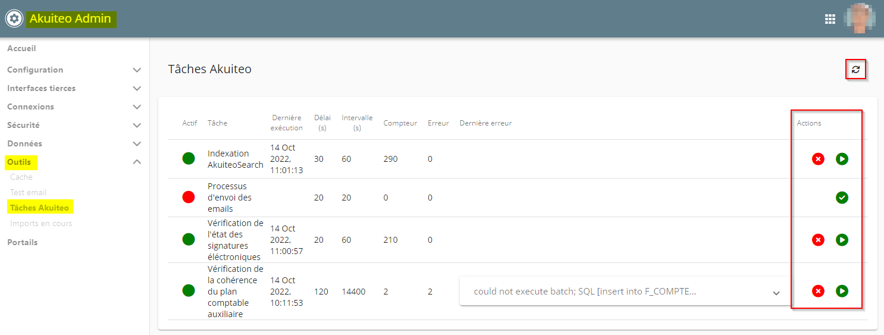The width and height of the screenshot is (884, 335).
Task: Click the Dernière erreur column header
Action: (x=485, y=123)
